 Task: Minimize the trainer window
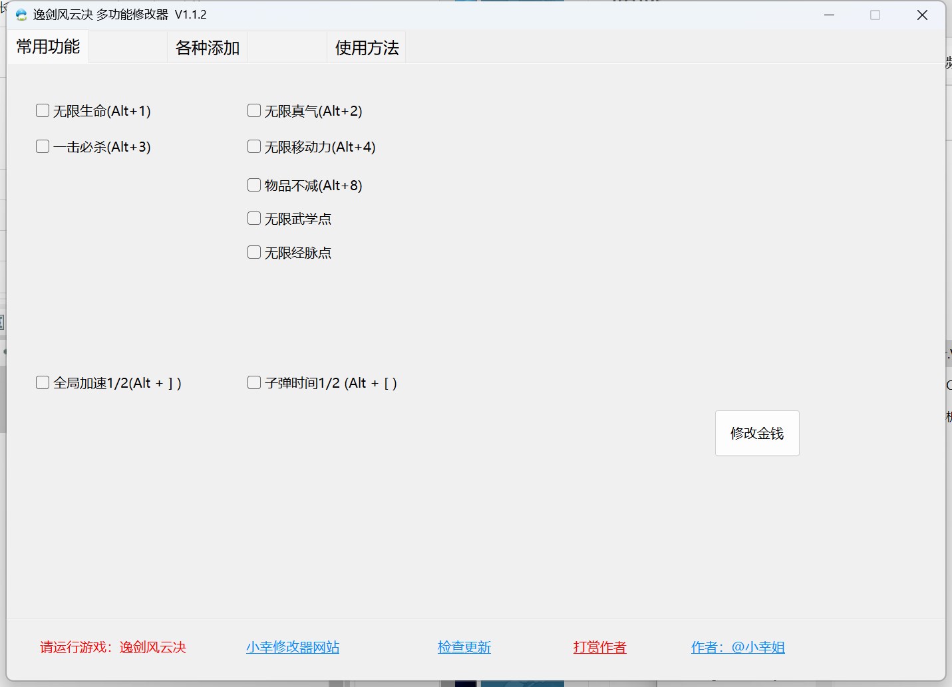829,15
